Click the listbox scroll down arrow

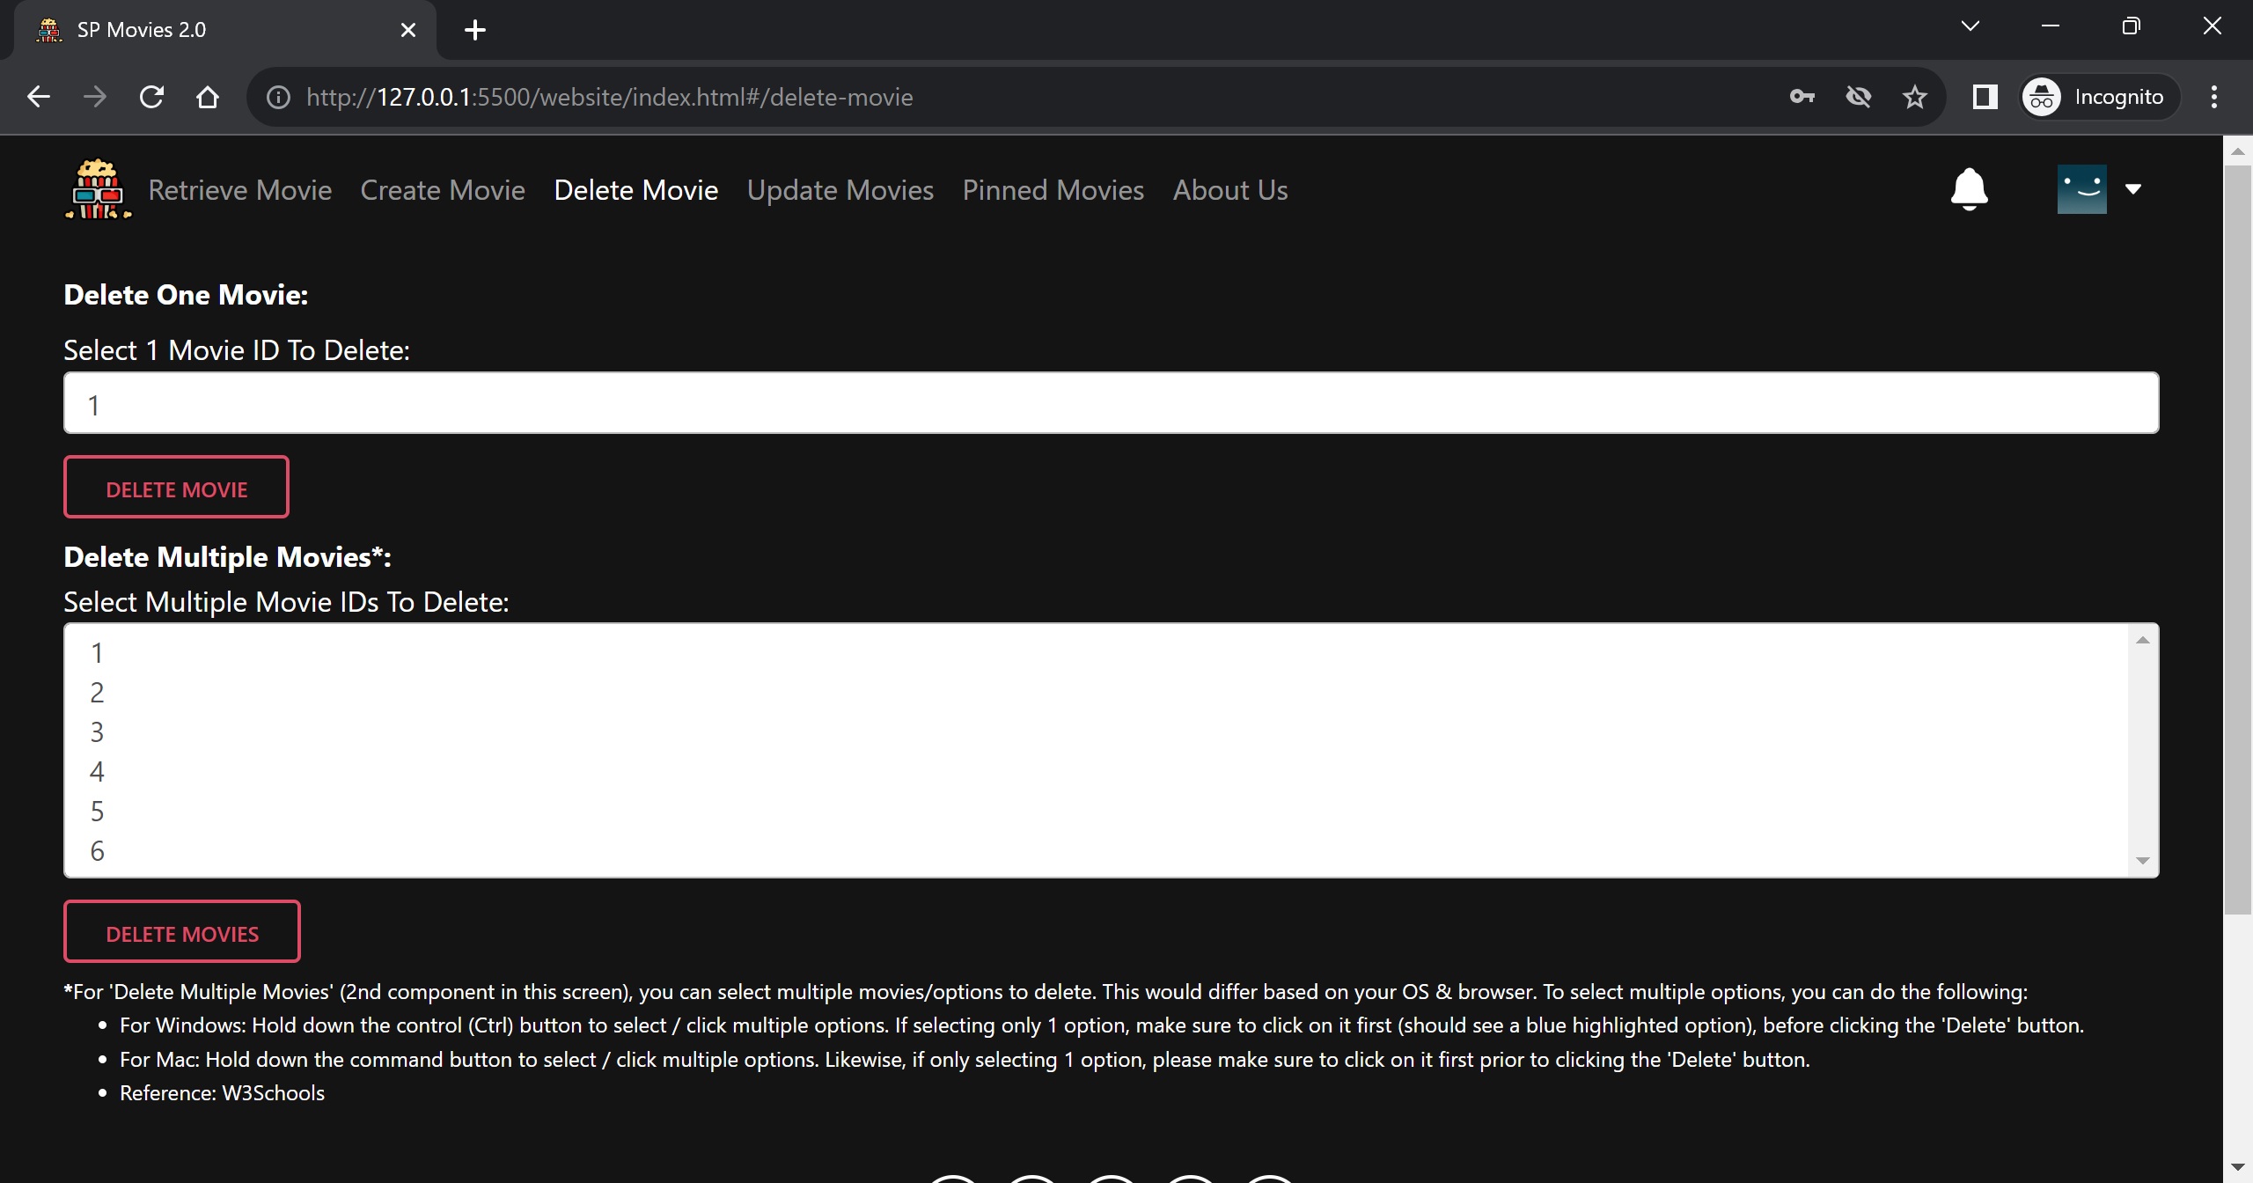pos(2143,861)
